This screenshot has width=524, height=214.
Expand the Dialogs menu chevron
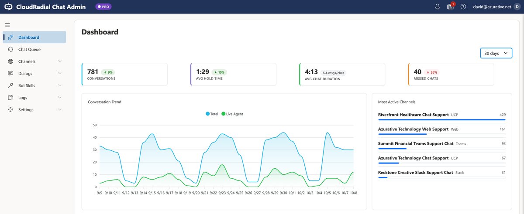tap(59, 74)
